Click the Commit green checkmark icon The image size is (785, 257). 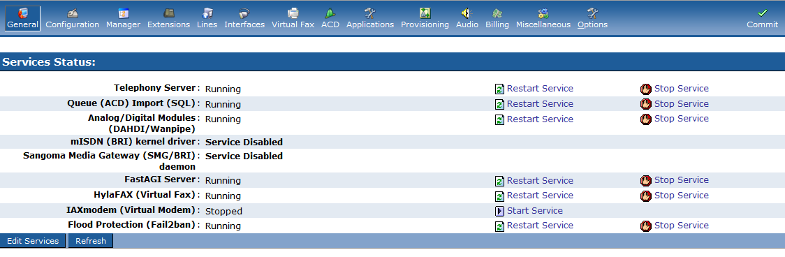[x=763, y=13]
